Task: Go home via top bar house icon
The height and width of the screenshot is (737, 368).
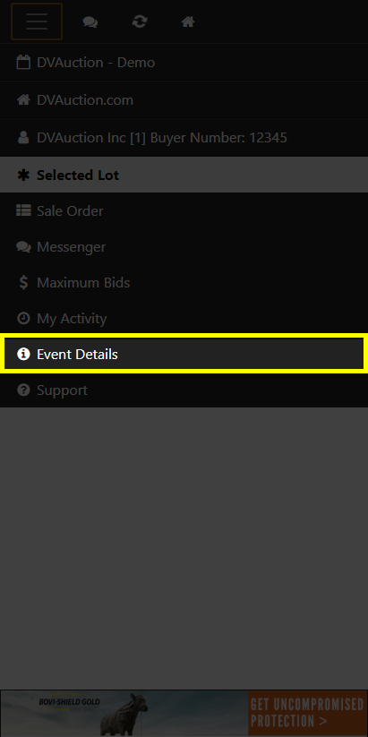Action: click(188, 21)
